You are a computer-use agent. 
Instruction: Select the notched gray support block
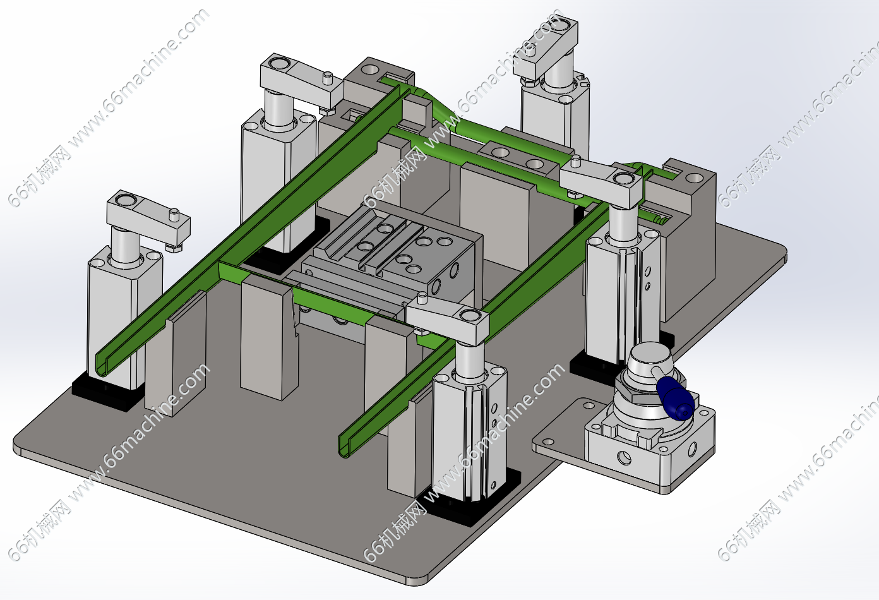[268, 341]
